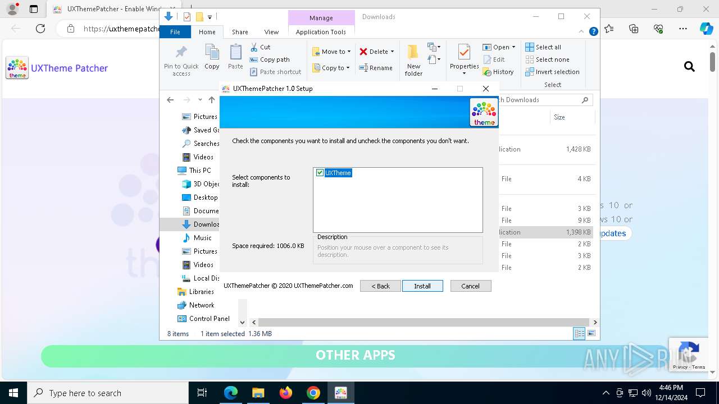Click the Explorer Help question mark icon

coord(593,32)
